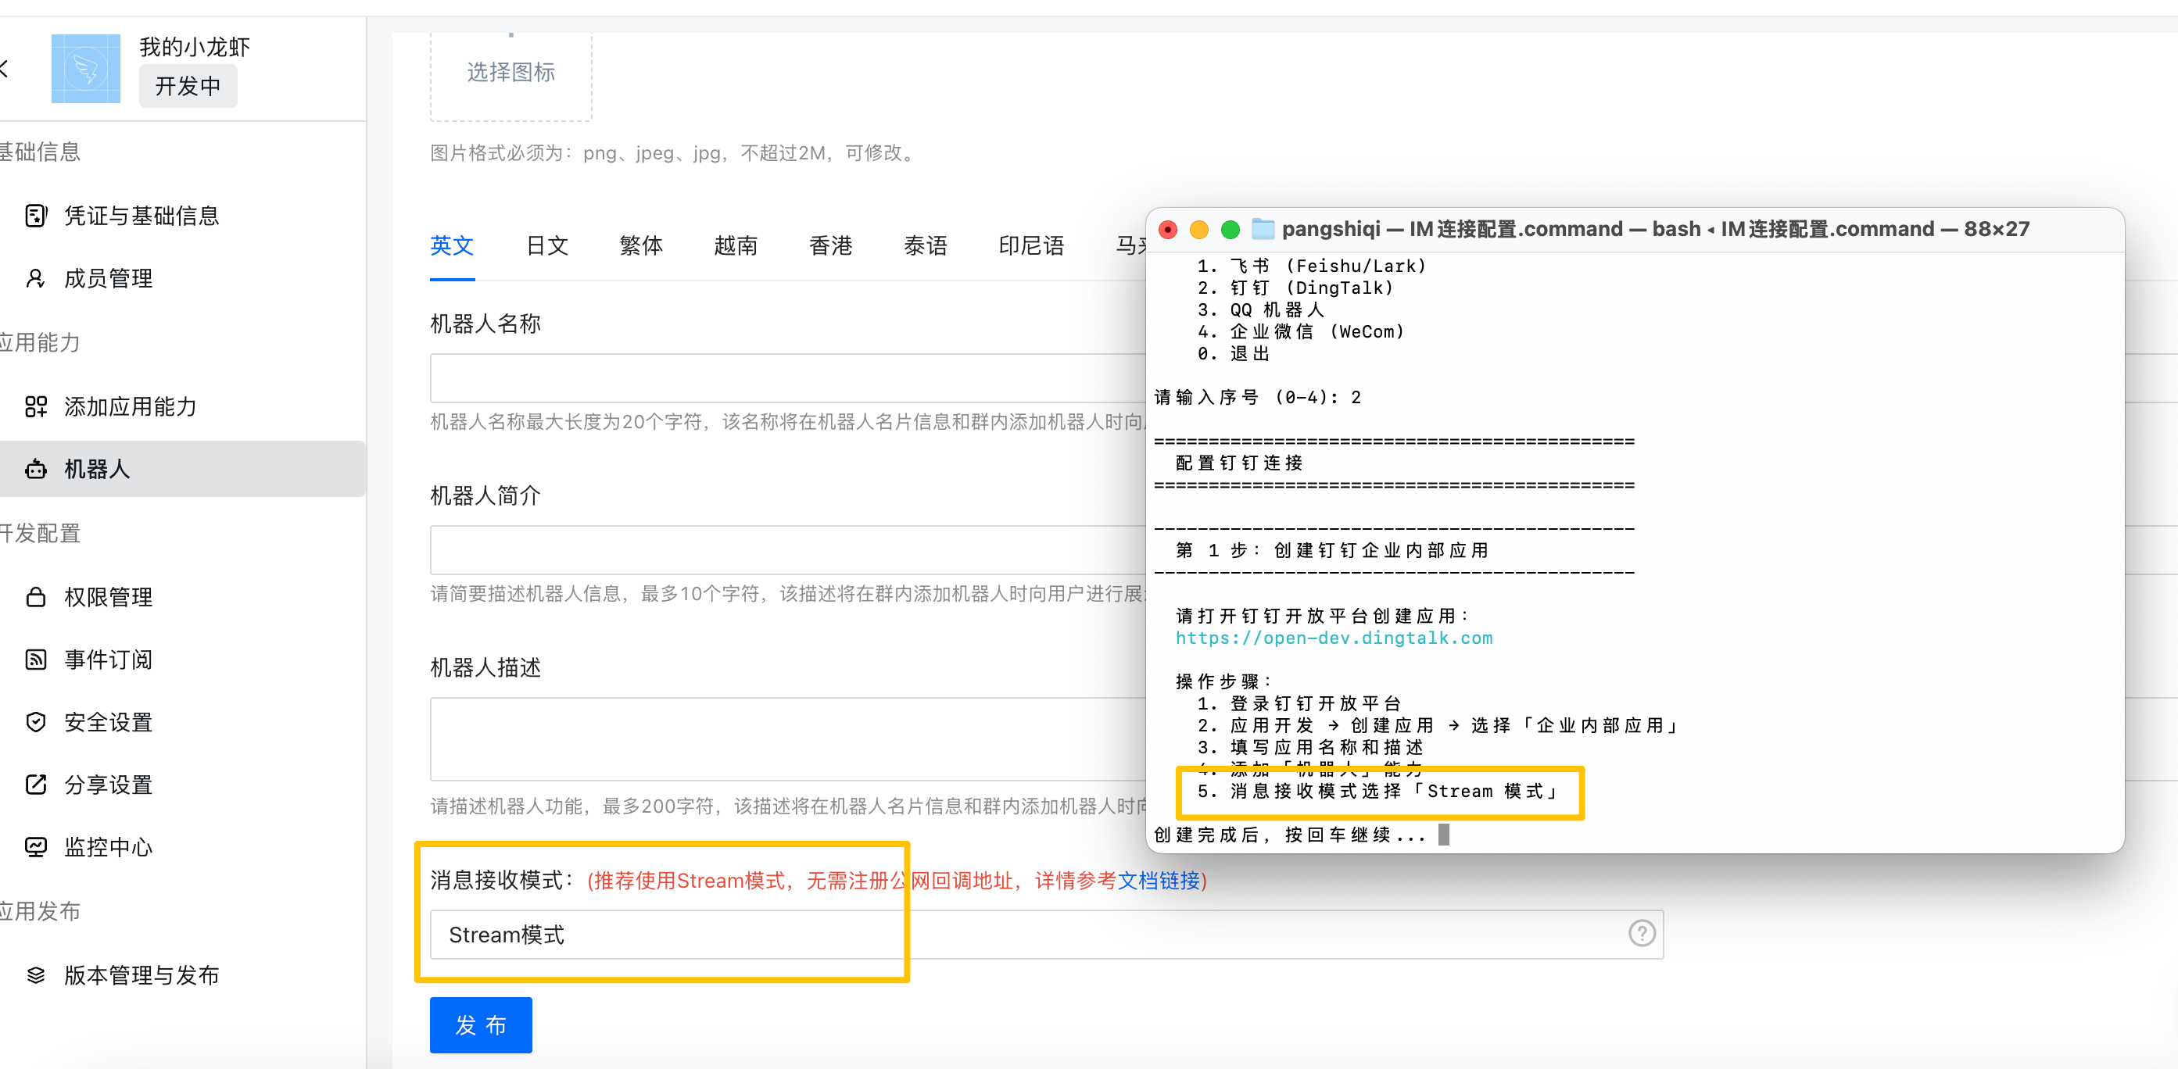
Task: Switch to the 繁体 language tab
Action: tap(641, 246)
